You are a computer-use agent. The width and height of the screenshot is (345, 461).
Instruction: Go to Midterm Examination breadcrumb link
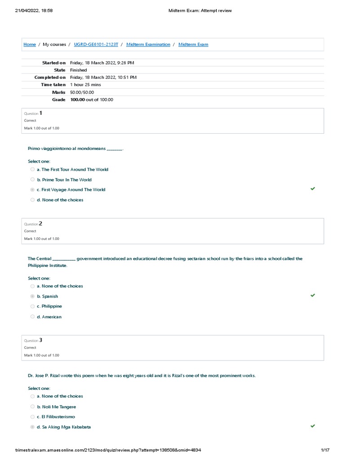[148, 45]
